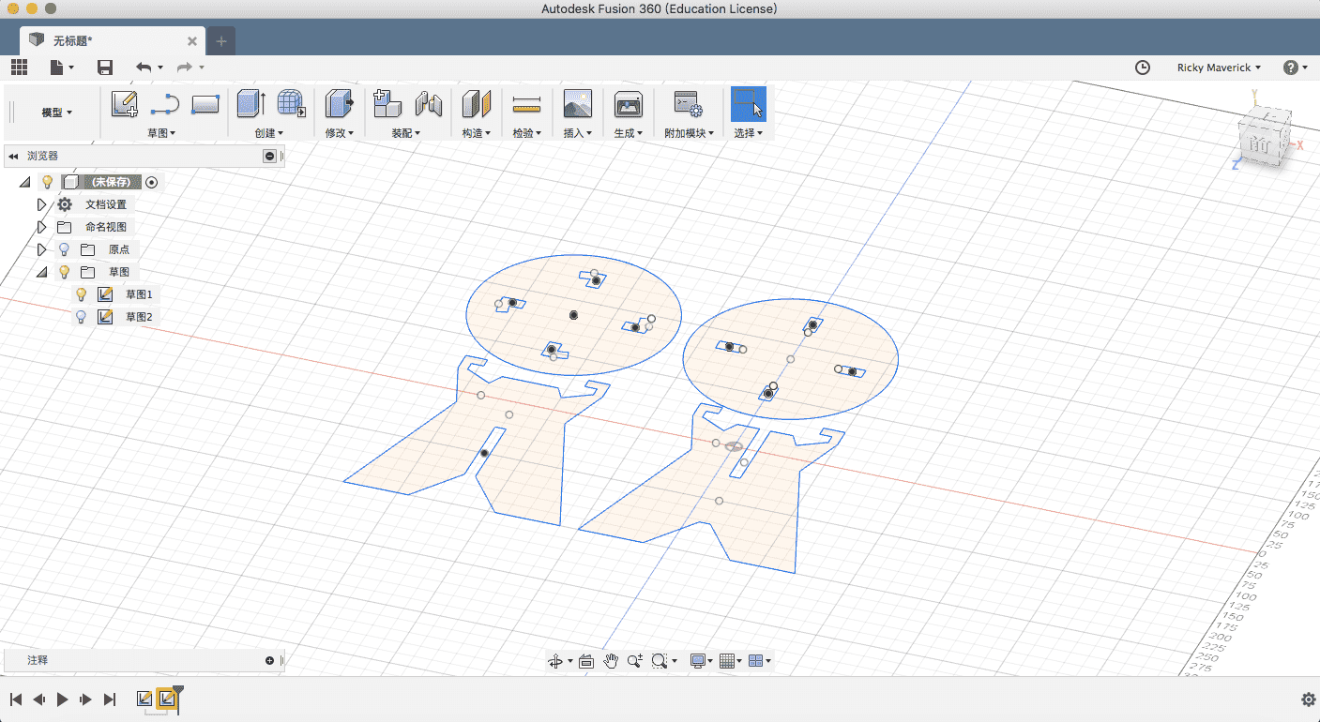Redo the last undone action

tap(185, 67)
